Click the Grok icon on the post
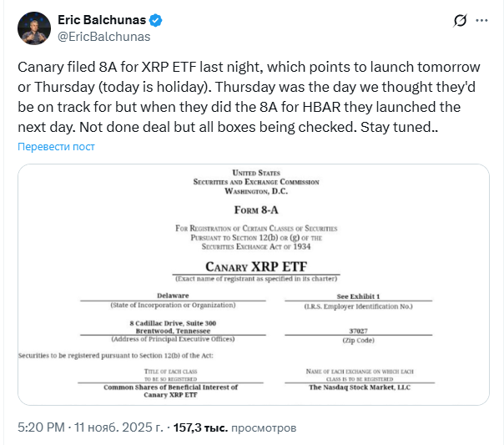 (458, 21)
